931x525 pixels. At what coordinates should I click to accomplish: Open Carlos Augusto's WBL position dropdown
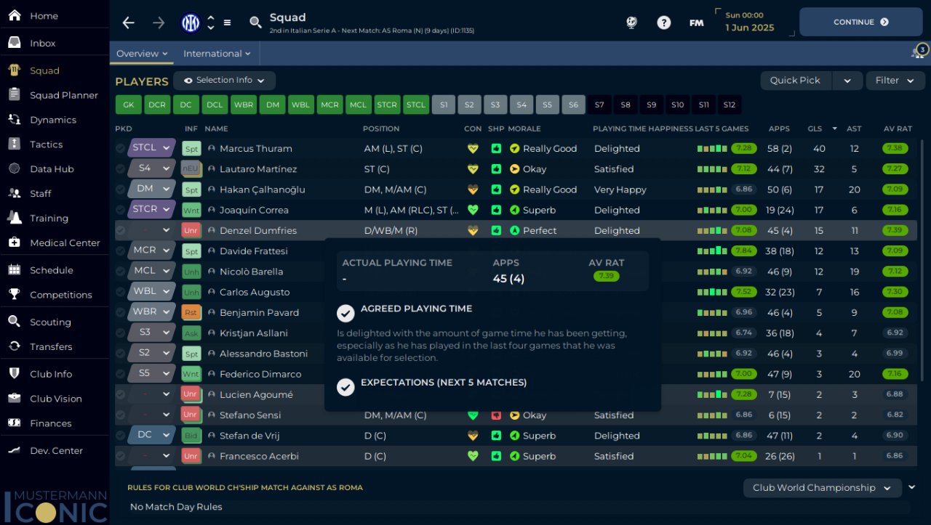coord(152,291)
